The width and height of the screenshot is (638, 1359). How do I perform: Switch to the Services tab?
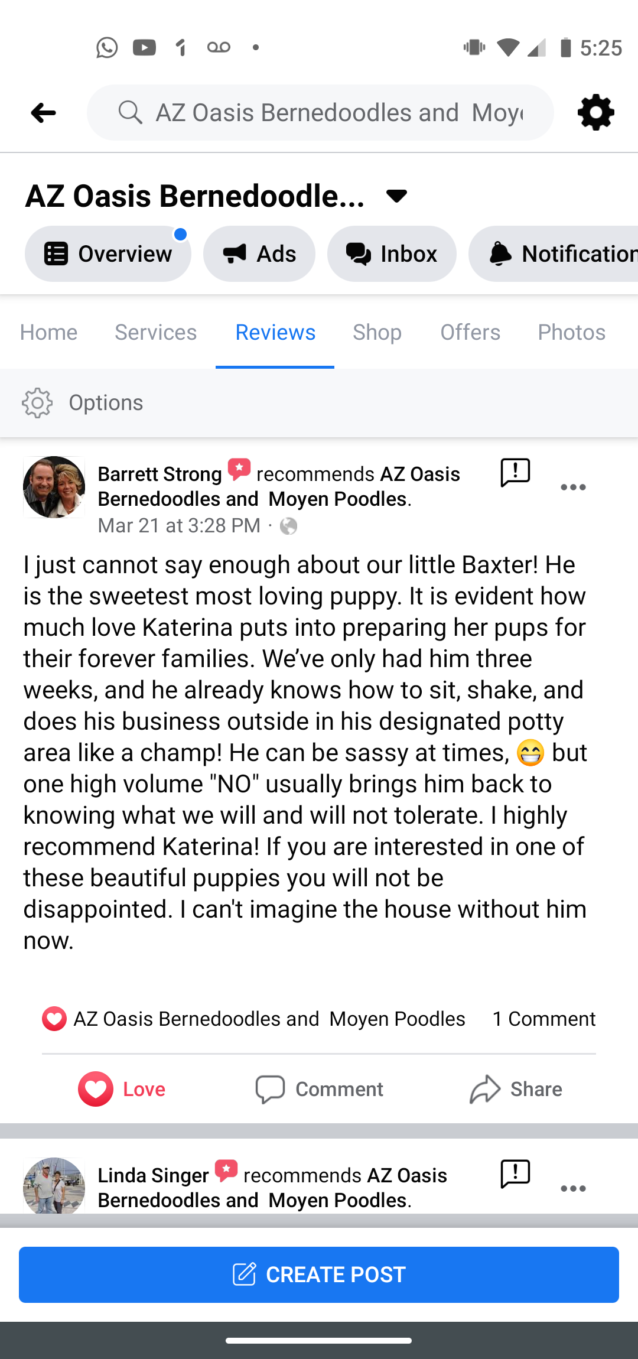tap(155, 333)
